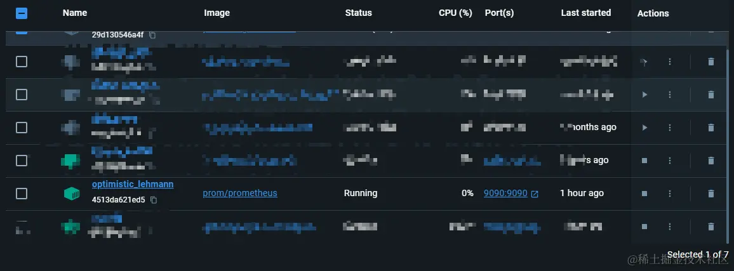
Task: Tick checkbox in row just below 29d130546a4f
Action: coord(22,62)
